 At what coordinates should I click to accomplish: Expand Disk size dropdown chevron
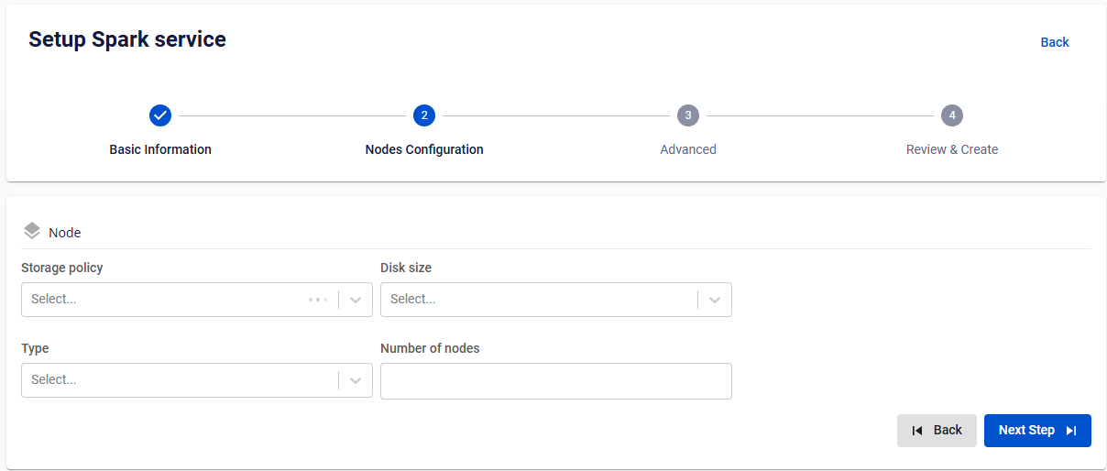point(715,300)
